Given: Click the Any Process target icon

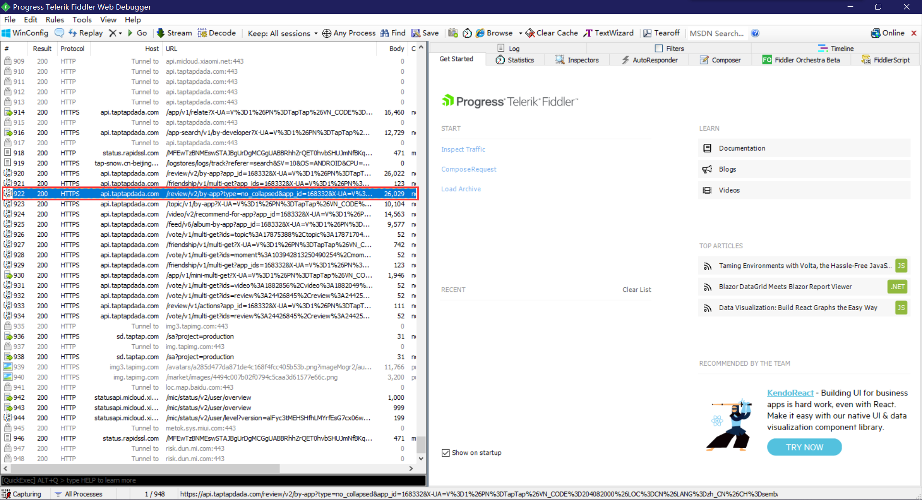Looking at the screenshot, I should click(327, 33).
